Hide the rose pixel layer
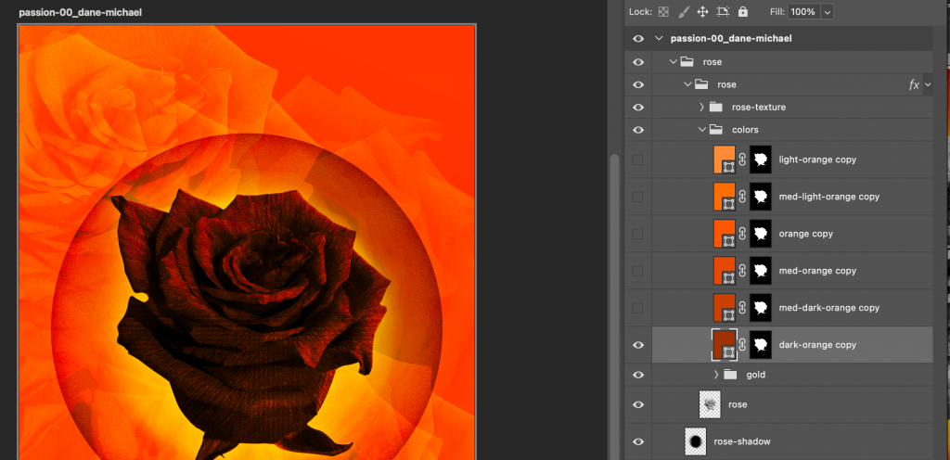950x460 pixels. click(638, 404)
